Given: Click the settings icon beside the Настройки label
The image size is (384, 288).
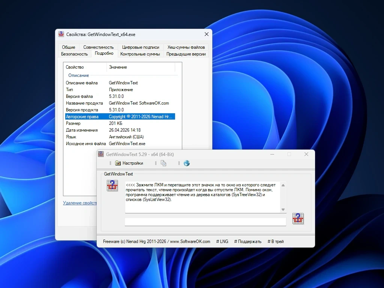Looking at the screenshot, I should point(118,163).
